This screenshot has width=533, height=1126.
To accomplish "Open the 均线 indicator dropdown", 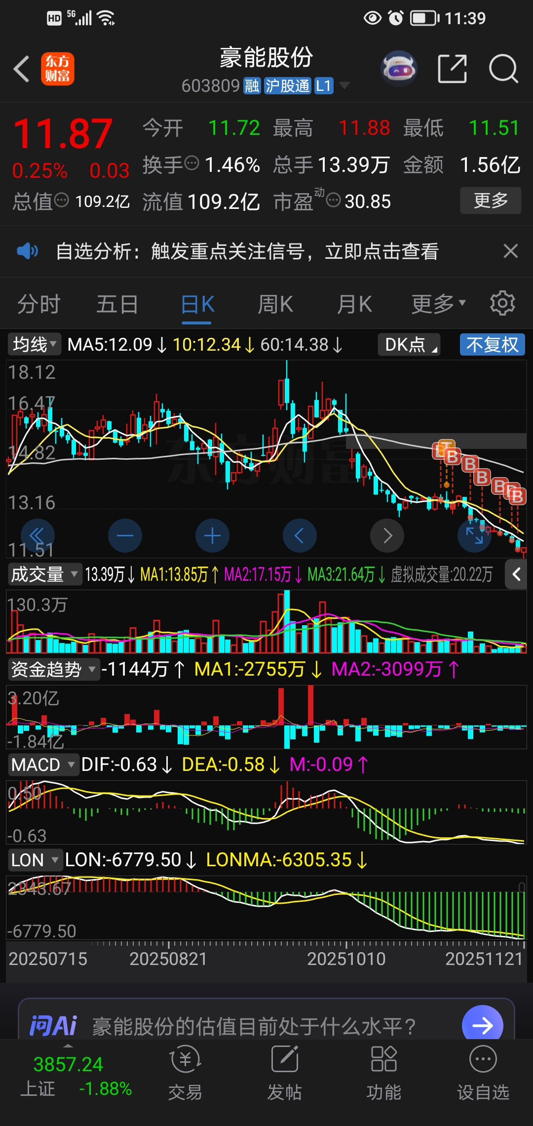I will (x=35, y=344).
